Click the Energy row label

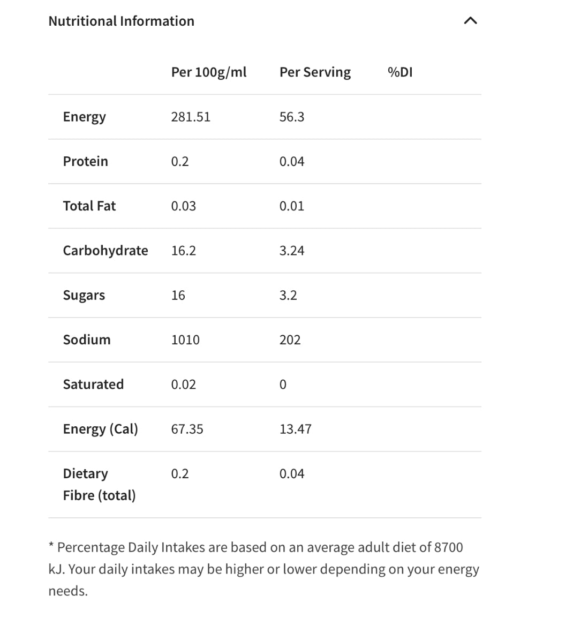click(x=84, y=117)
